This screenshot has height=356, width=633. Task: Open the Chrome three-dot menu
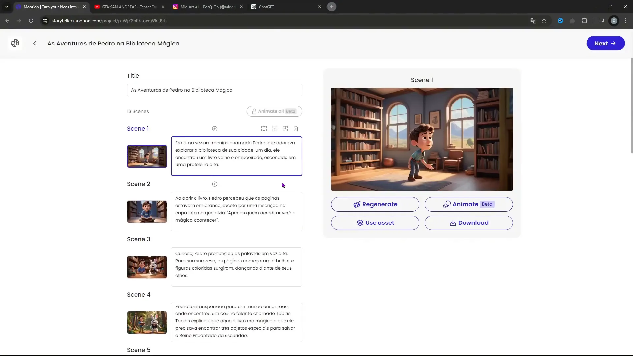tap(626, 21)
